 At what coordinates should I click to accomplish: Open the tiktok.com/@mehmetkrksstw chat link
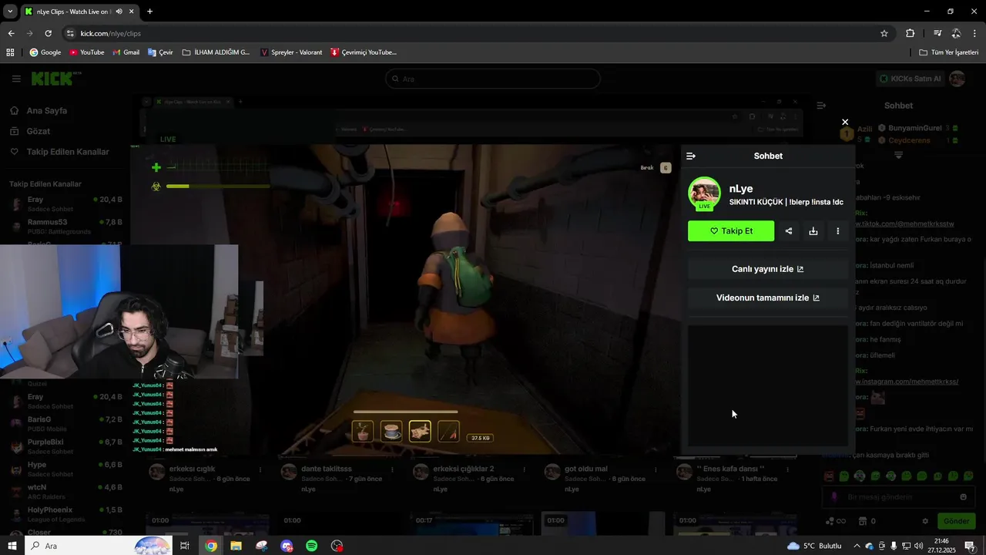coord(905,224)
